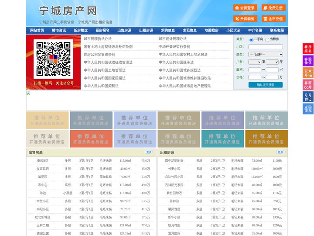This screenshot has height=236, width=314.
Task: Open the 新房楼盘 menu item
Action: [x=81, y=31]
